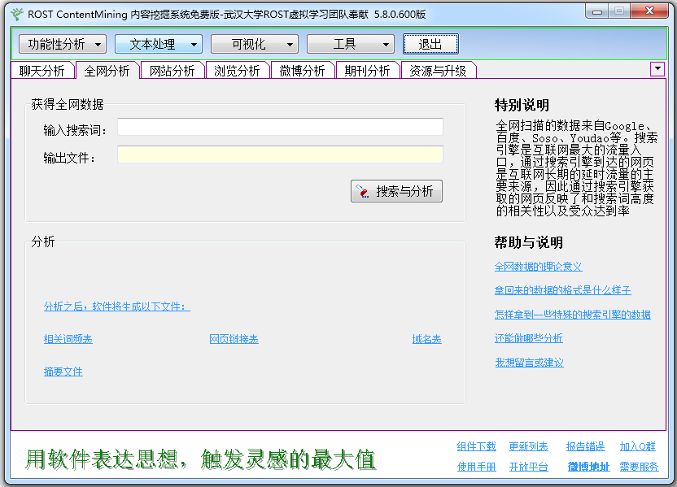Open the 网站分析 tab
The height and width of the screenshot is (487, 677).
pos(173,71)
